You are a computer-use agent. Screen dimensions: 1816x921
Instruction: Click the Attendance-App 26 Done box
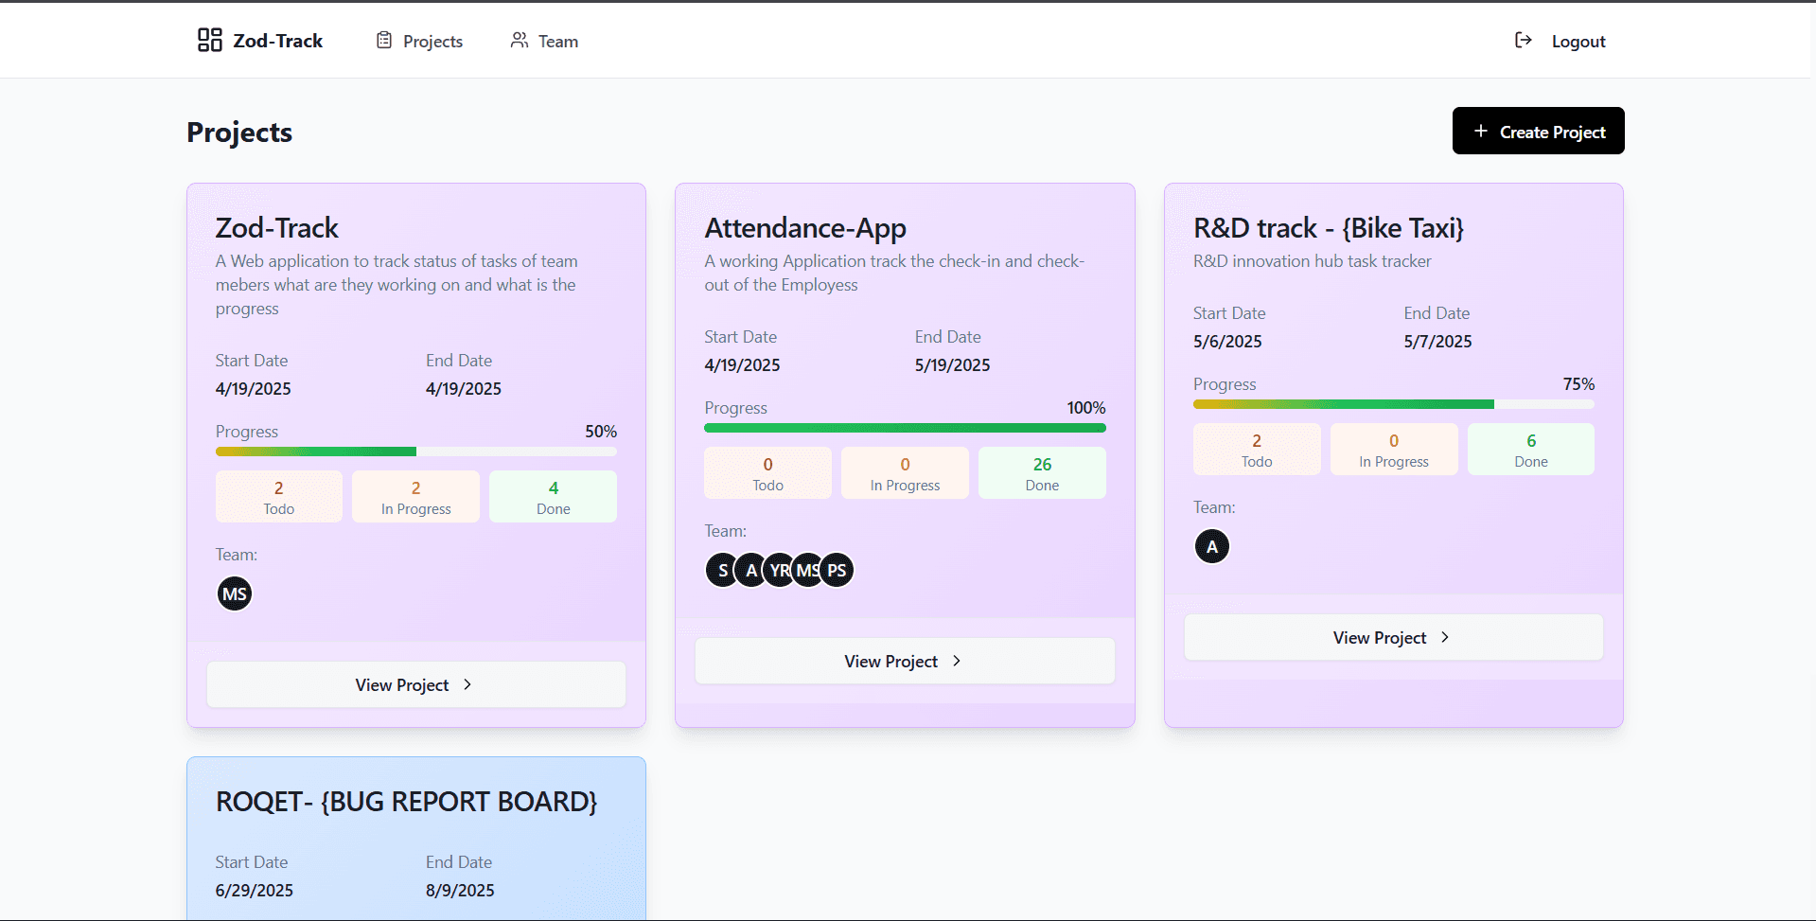[x=1042, y=473]
